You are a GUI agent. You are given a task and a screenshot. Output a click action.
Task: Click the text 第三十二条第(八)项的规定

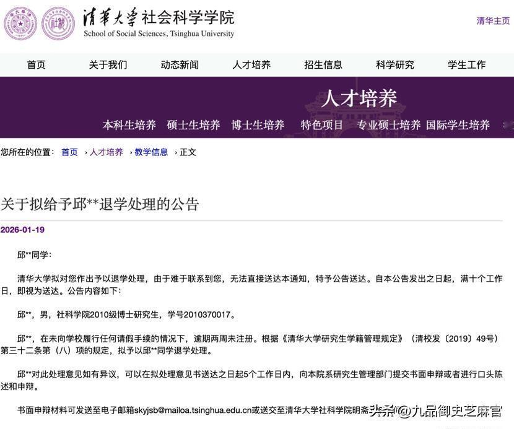[55, 350]
